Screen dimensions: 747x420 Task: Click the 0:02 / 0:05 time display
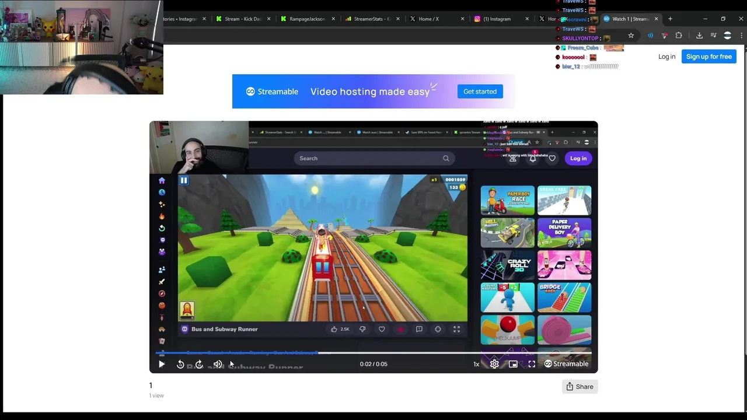[x=373, y=364]
